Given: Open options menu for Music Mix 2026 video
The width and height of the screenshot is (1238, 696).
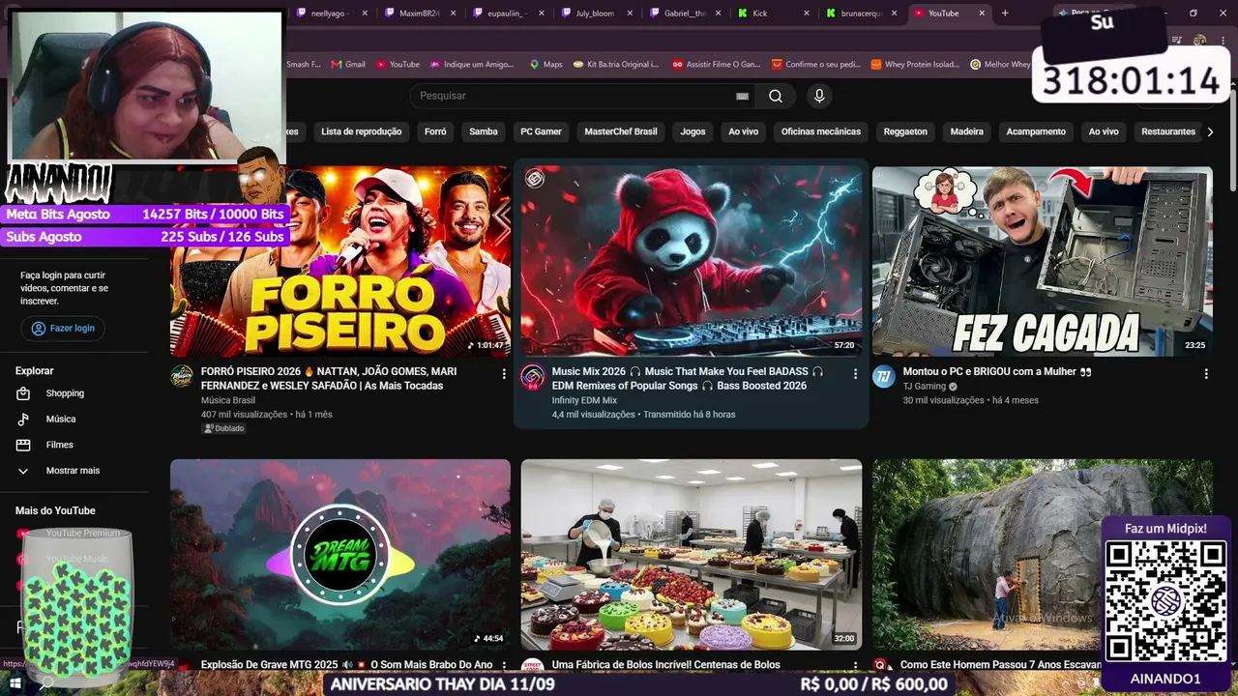Looking at the screenshot, I should pos(855,373).
